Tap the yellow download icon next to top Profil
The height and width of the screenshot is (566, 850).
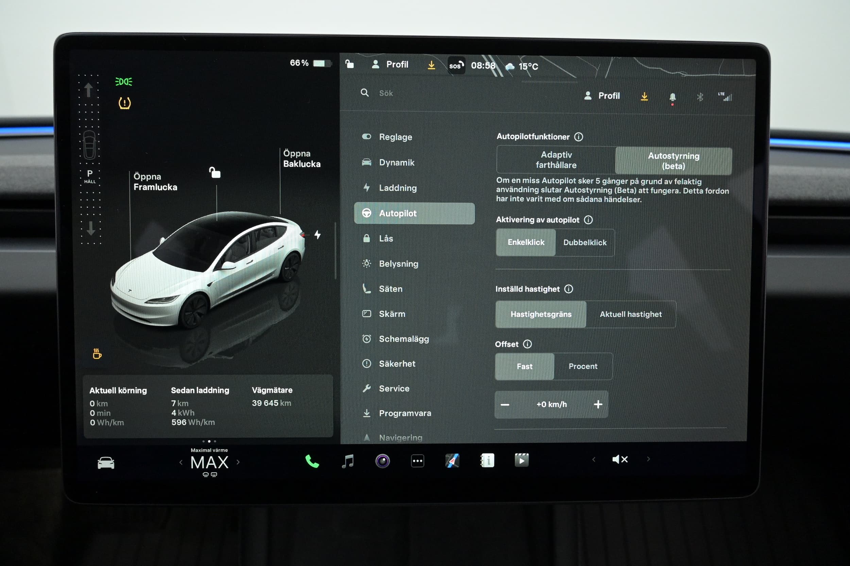[x=431, y=65]
